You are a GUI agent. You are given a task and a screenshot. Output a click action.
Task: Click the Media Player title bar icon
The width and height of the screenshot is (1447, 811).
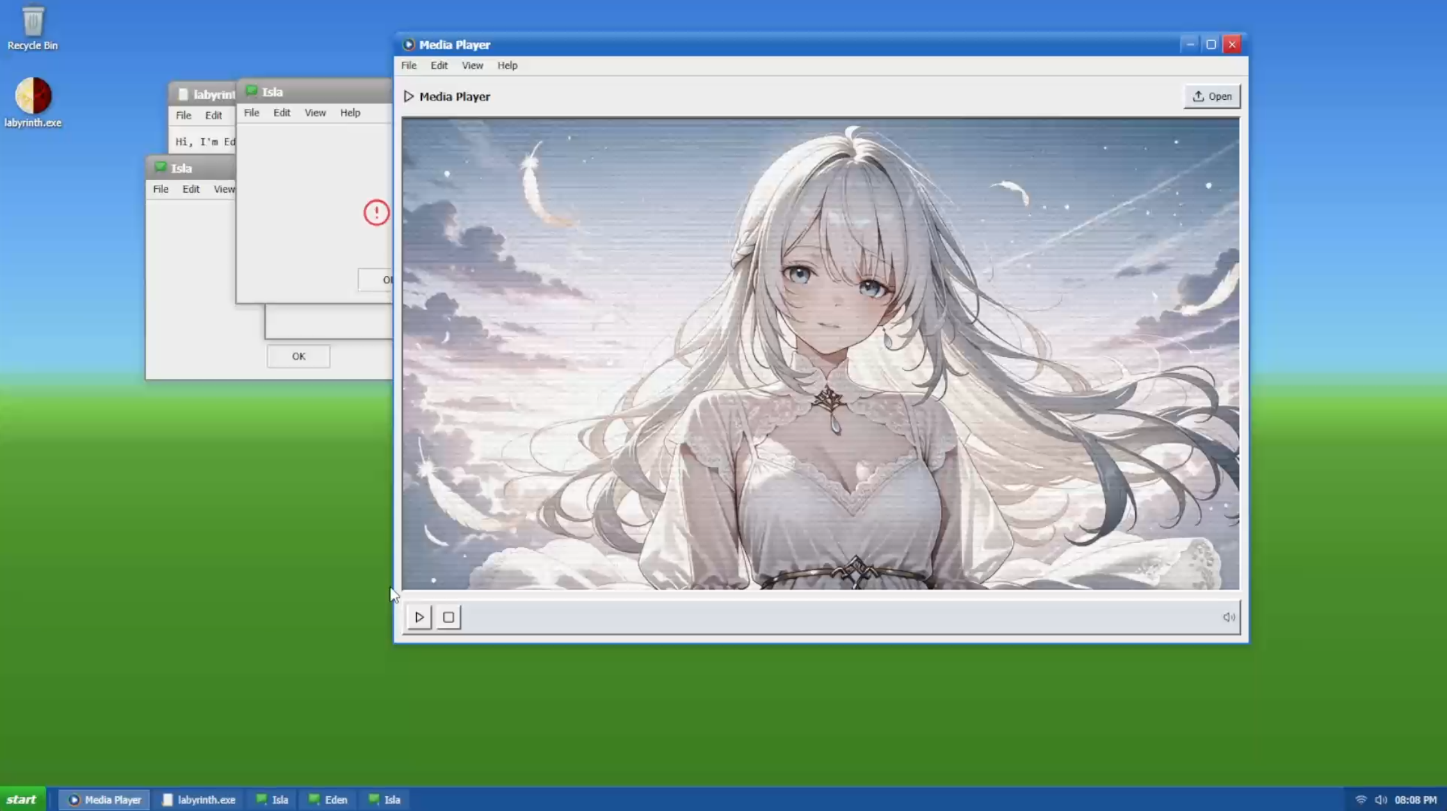[408, 45]
